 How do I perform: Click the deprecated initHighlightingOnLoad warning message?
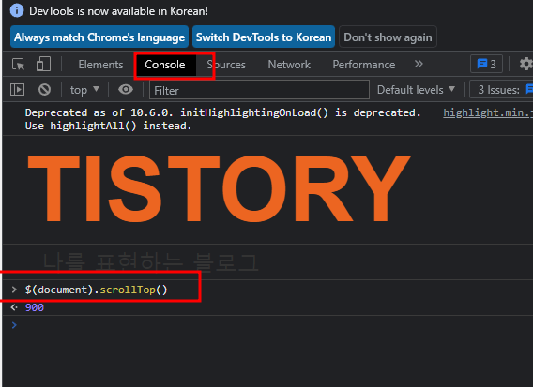click(x=222, y=119)
